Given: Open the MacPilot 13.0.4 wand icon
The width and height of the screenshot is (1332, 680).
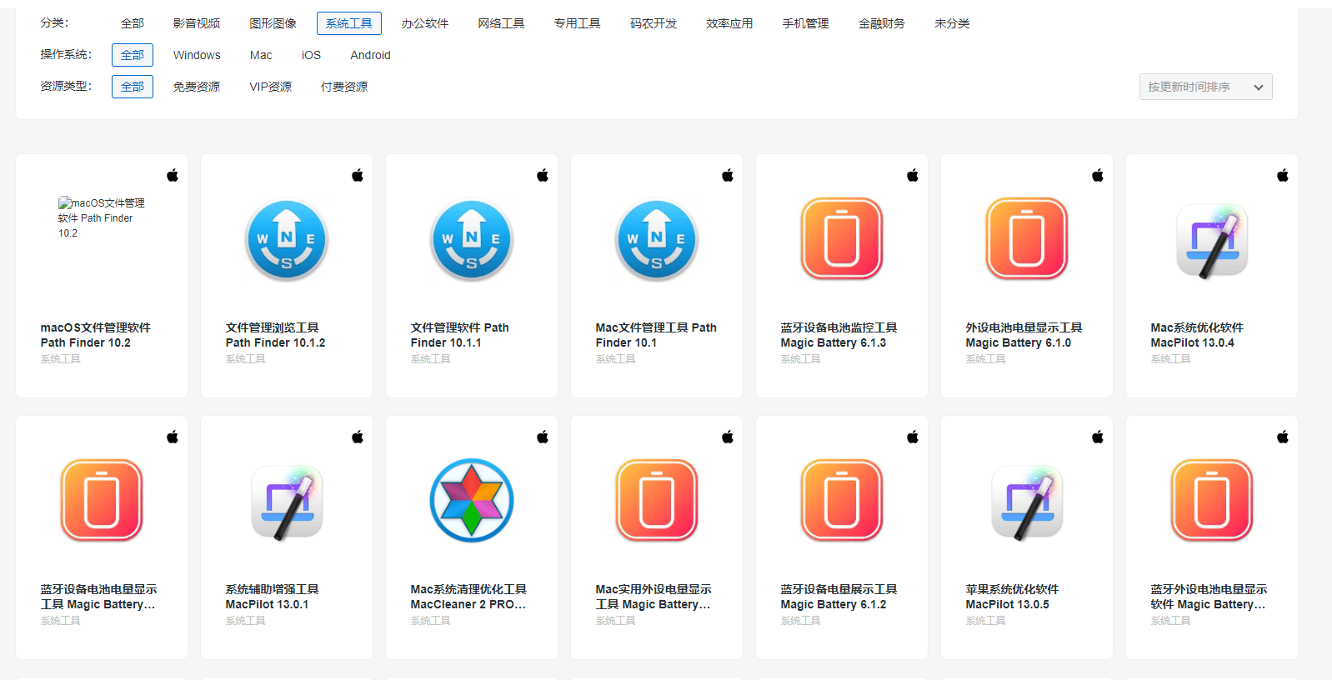Looking at the screenshot, I should (x=1211, y=240).
